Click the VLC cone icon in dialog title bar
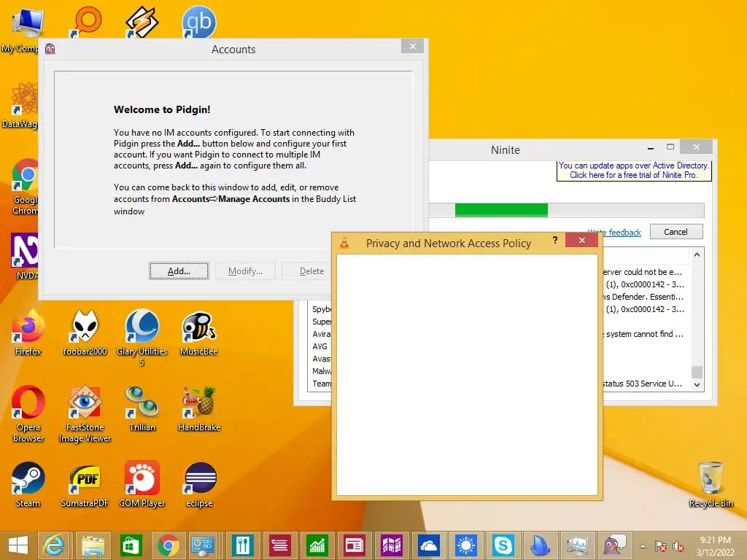The width and height of the screenshot is (747, 560). 344,244
